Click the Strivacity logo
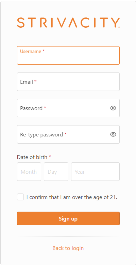This screenshot has width=137, height=266. tap(68, 23)
